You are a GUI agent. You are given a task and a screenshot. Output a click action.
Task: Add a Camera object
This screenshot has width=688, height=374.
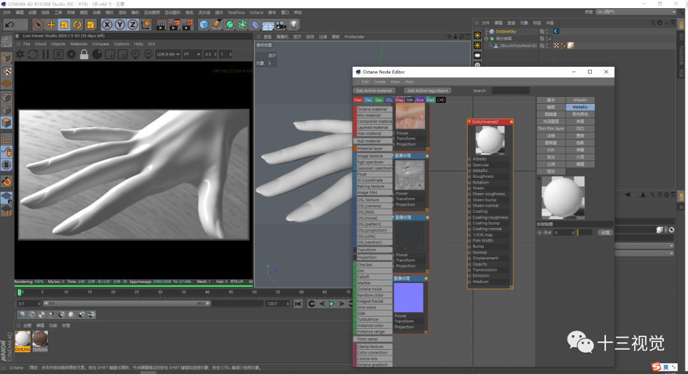click(281, 25)
